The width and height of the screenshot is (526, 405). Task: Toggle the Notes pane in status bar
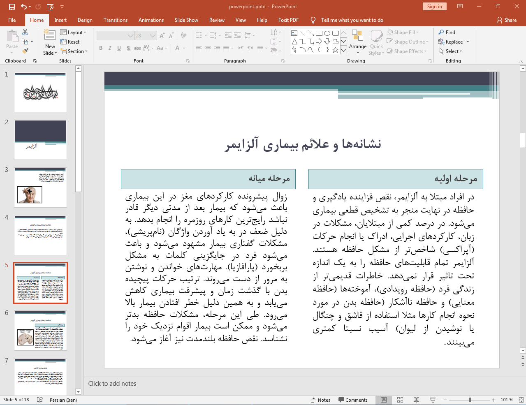point(320,400)
